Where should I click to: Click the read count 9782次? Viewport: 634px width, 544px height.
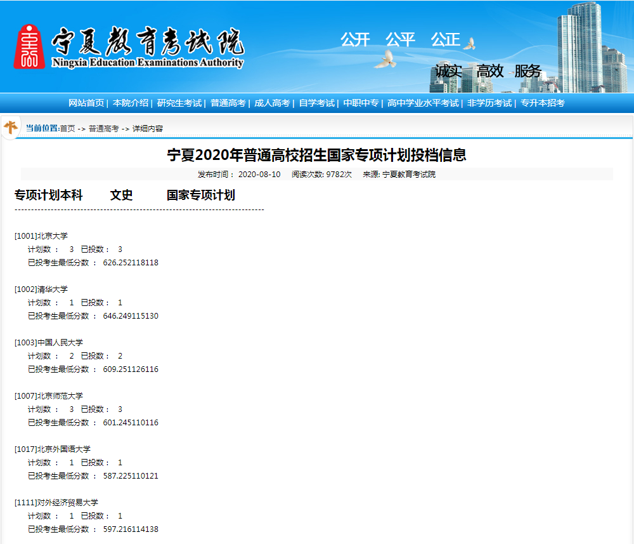point(339,175)
